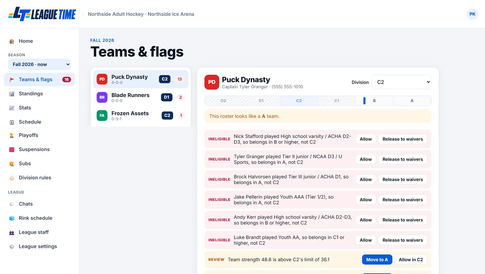Click the 16 flags count badge
Viewport: 485px width, 274px height.
tap(67, 79)
